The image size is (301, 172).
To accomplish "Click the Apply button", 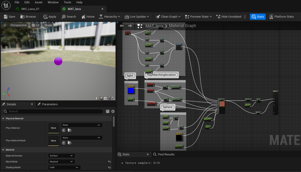I will click(x=50, y=17).
